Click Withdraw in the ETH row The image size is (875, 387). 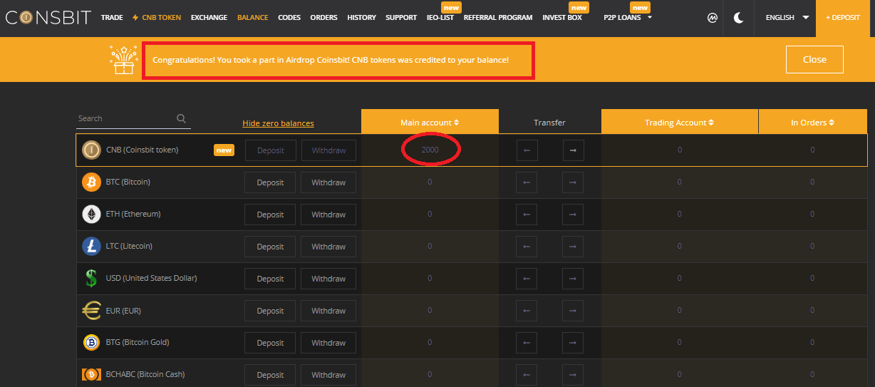click(x=328, y=215)
